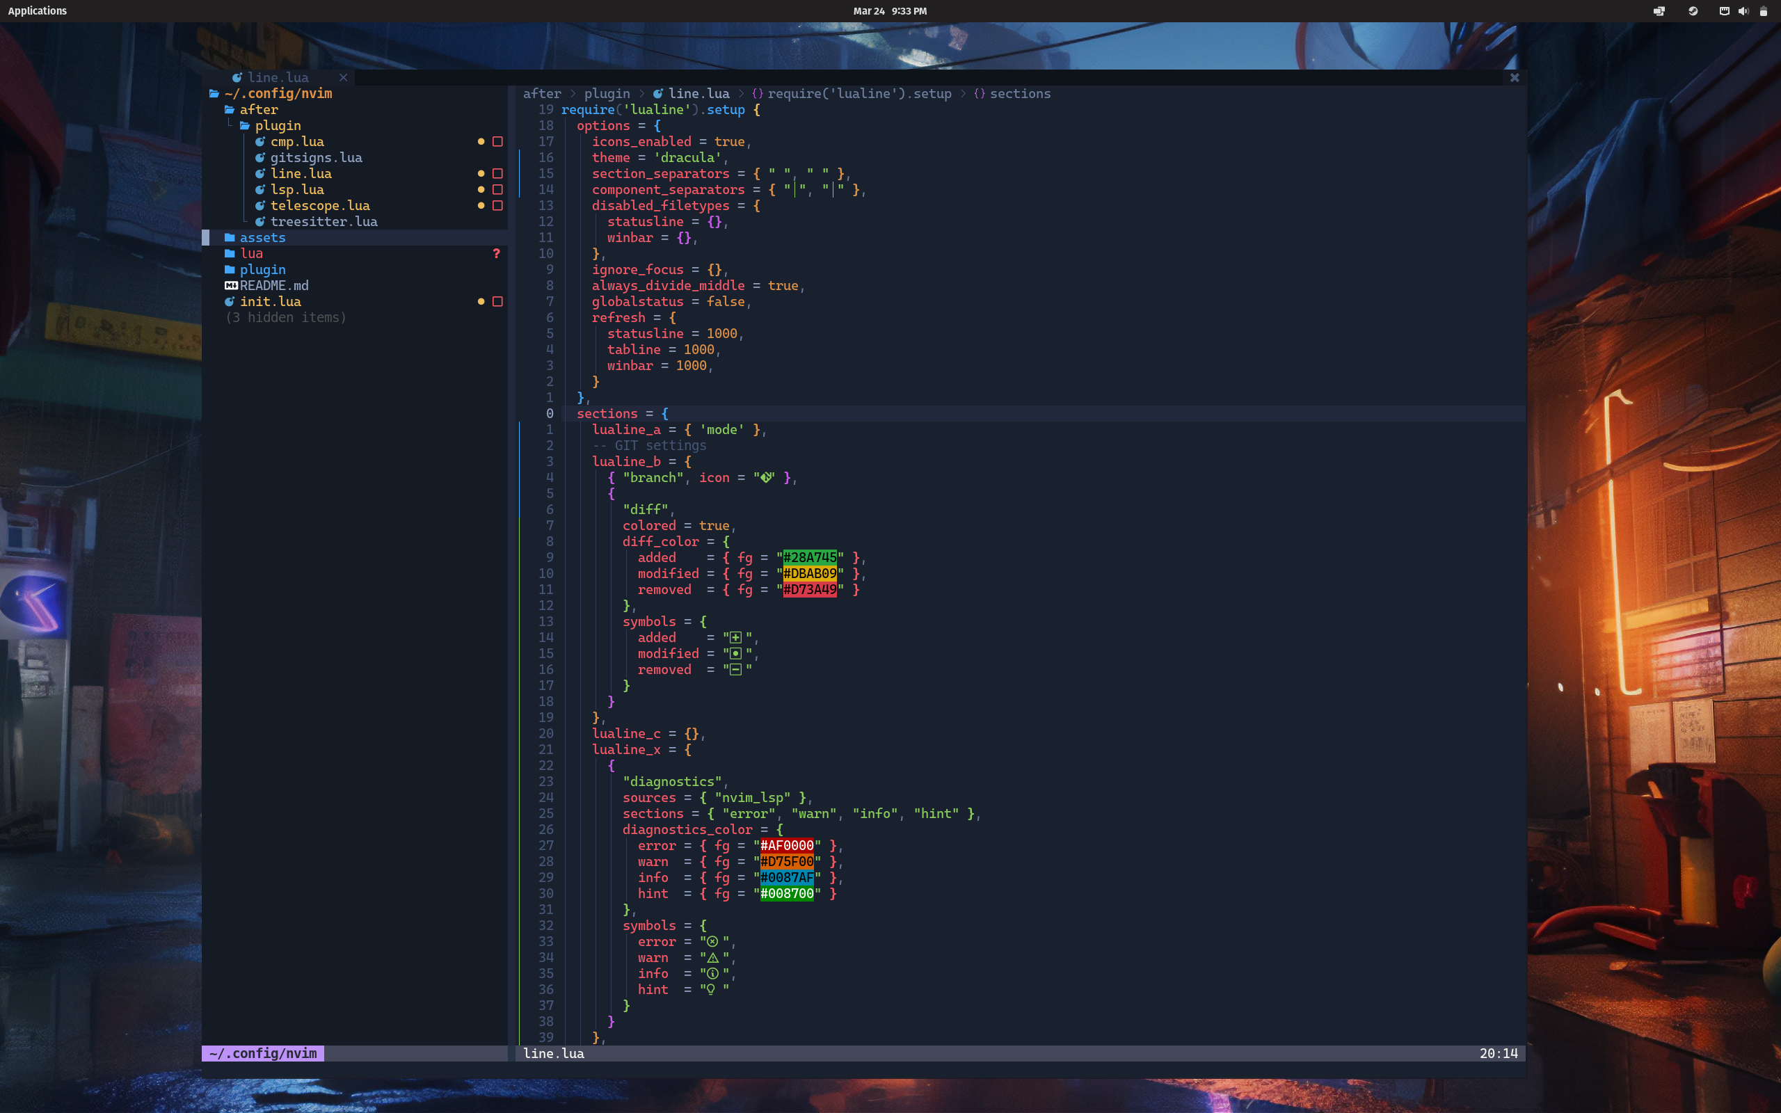Expand the assets folder in file tree

pyautogui.click(x=262, y=238)
